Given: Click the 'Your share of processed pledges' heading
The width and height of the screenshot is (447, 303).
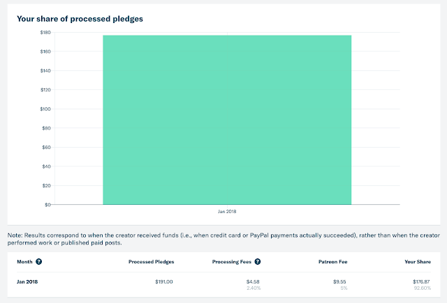Looking at the screenshot, I should (80, 18).
